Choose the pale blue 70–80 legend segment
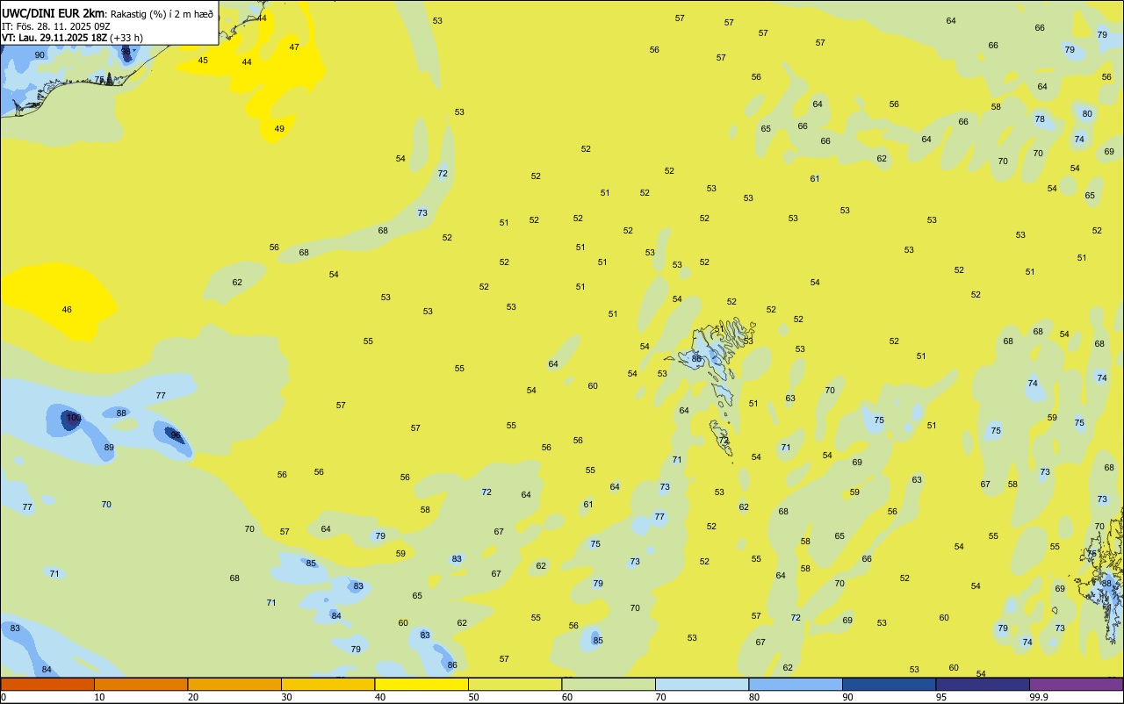The width and height of the screenshot is (1124, 704). [x=702, y=684]
